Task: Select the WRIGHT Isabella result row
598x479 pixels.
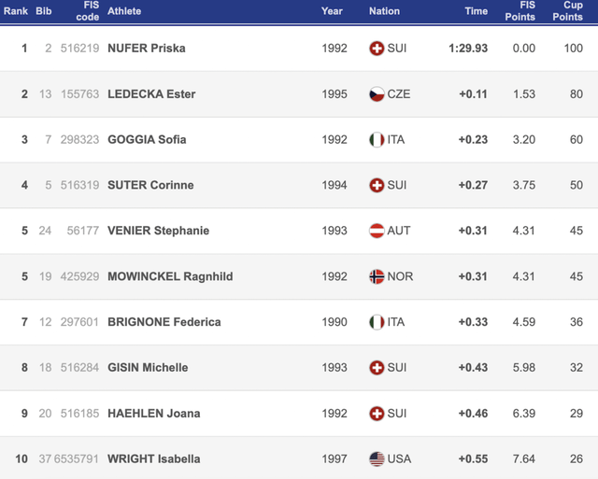Action: coord(299,458)
